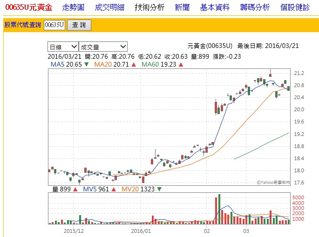This screenshot has width=319, height=237.
Task: Click the 20.0 price axis label
Action: pos(299,109)
